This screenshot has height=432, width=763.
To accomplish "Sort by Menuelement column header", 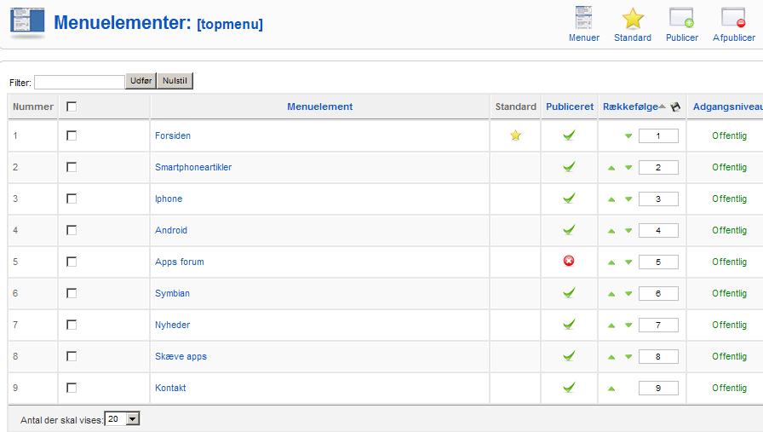I will click(319, 107).
